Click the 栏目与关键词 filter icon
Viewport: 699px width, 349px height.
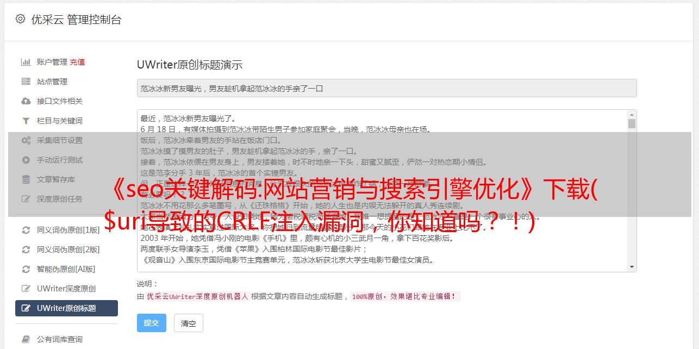(x=26, y=121)
